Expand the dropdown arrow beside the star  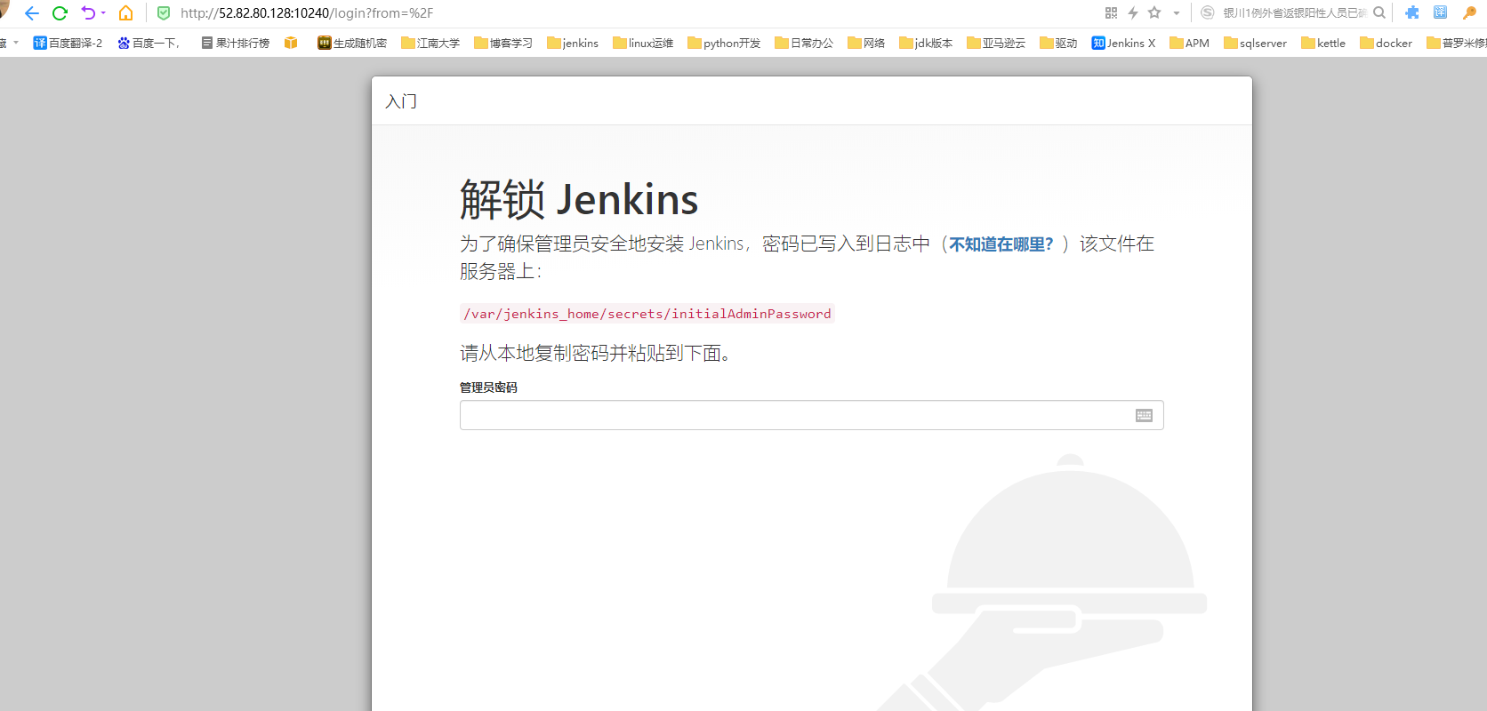tap(1177, 13)
